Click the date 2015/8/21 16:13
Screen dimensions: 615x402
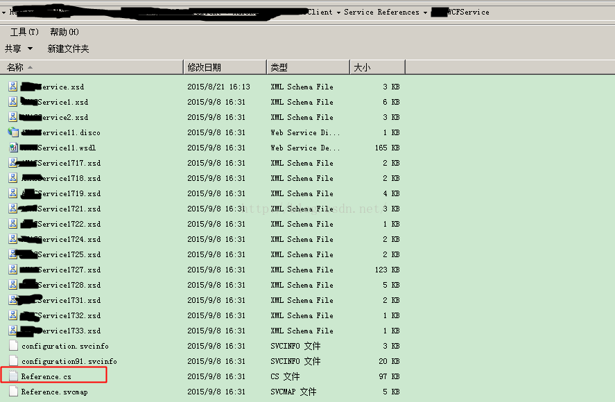[218, 87]
